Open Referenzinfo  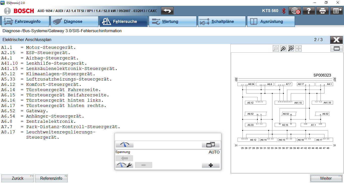coord(51,178)
